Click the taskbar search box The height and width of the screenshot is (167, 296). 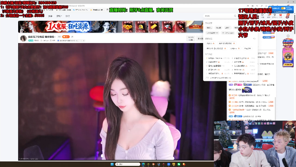pos(128,164)
